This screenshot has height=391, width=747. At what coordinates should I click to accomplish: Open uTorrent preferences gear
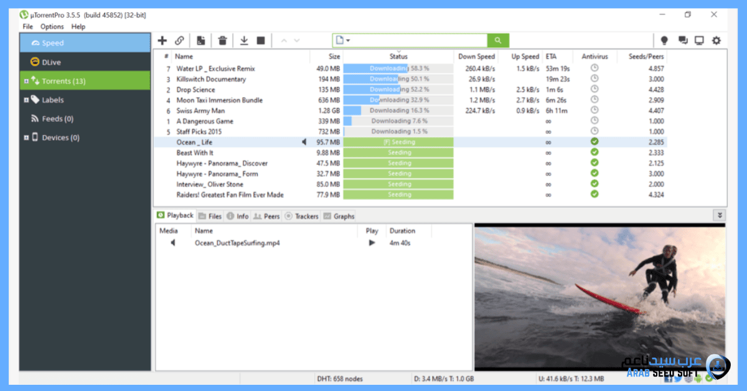716,40
